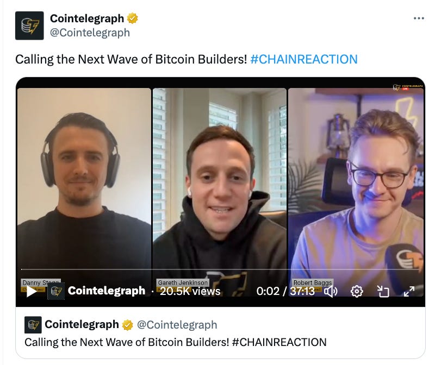Open quoted tweet text about Bitcoin Builders
The height and width of the screenshot is (365, 435).
(175, 342)
